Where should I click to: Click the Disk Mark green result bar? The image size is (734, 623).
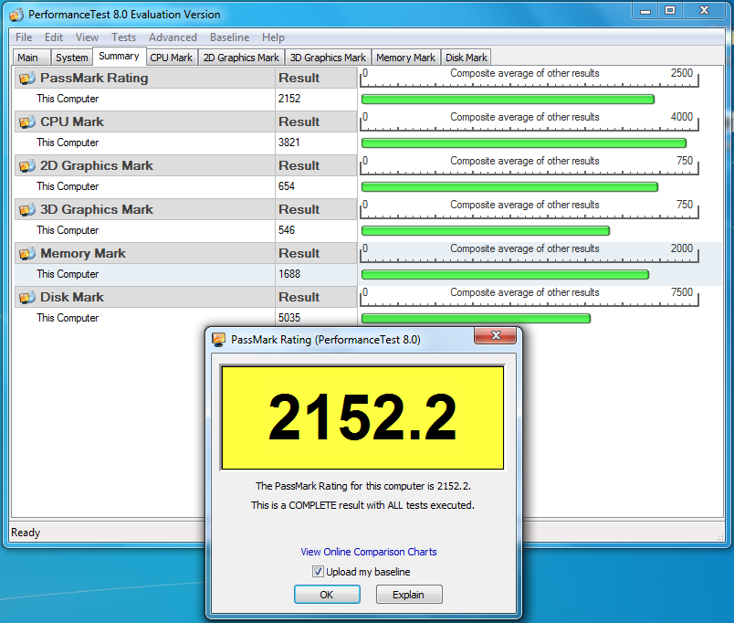pyautogui.click(x=476, y=319)
